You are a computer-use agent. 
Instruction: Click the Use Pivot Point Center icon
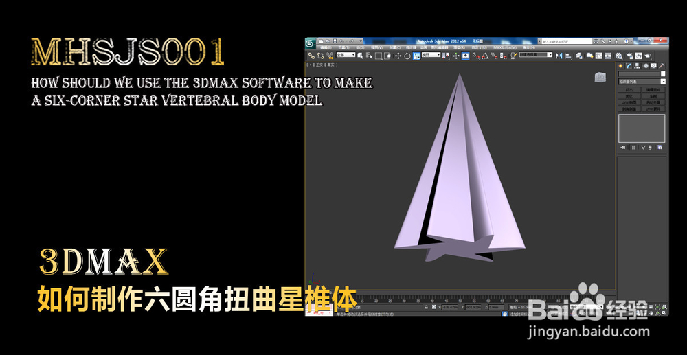(x=445, y=56)
